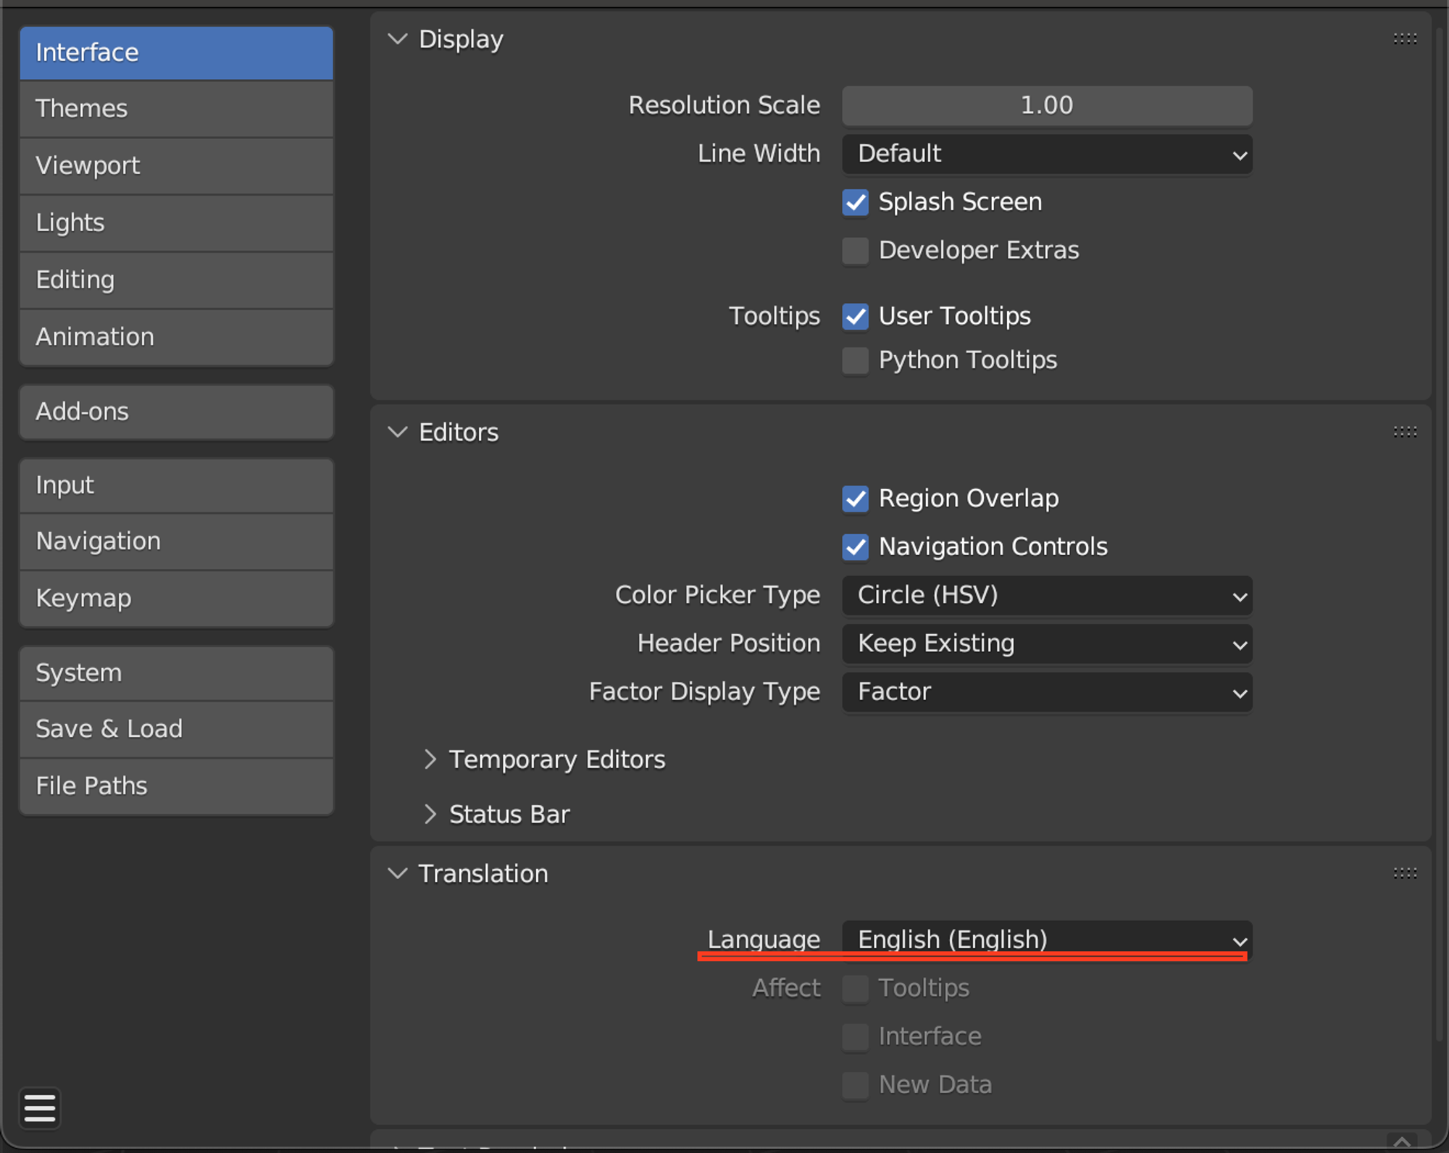Enable Developer Extras

856,251
